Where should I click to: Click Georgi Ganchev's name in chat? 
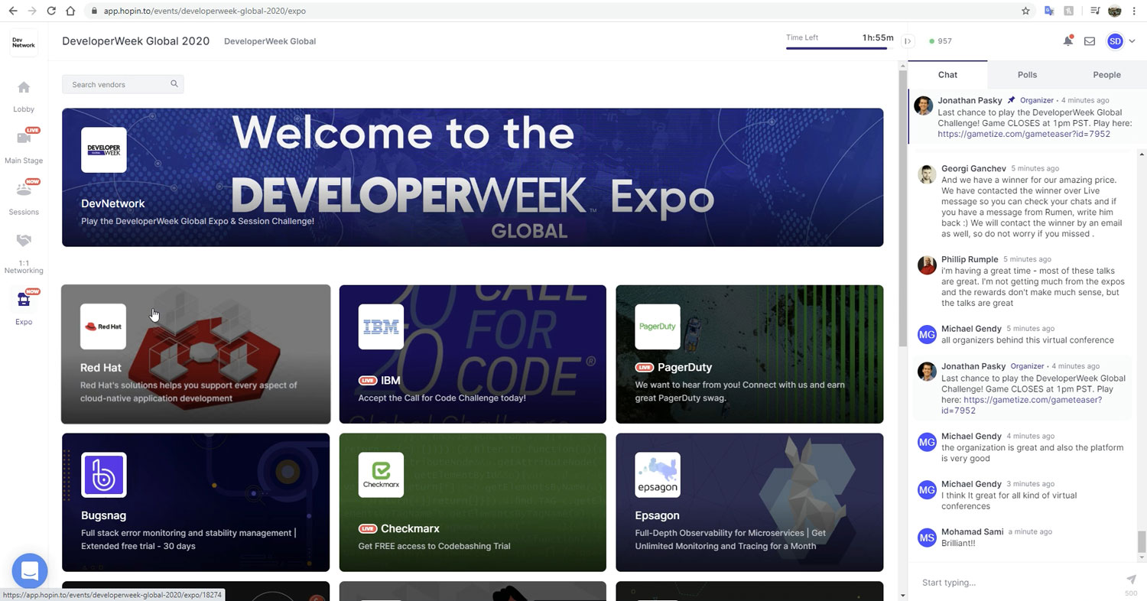[973, 168]
